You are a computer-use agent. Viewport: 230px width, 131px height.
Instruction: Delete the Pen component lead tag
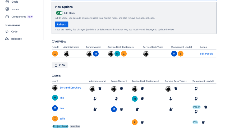coord(203,122)
